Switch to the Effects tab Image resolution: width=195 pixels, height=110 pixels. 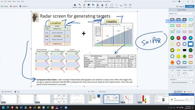[178, 92]
